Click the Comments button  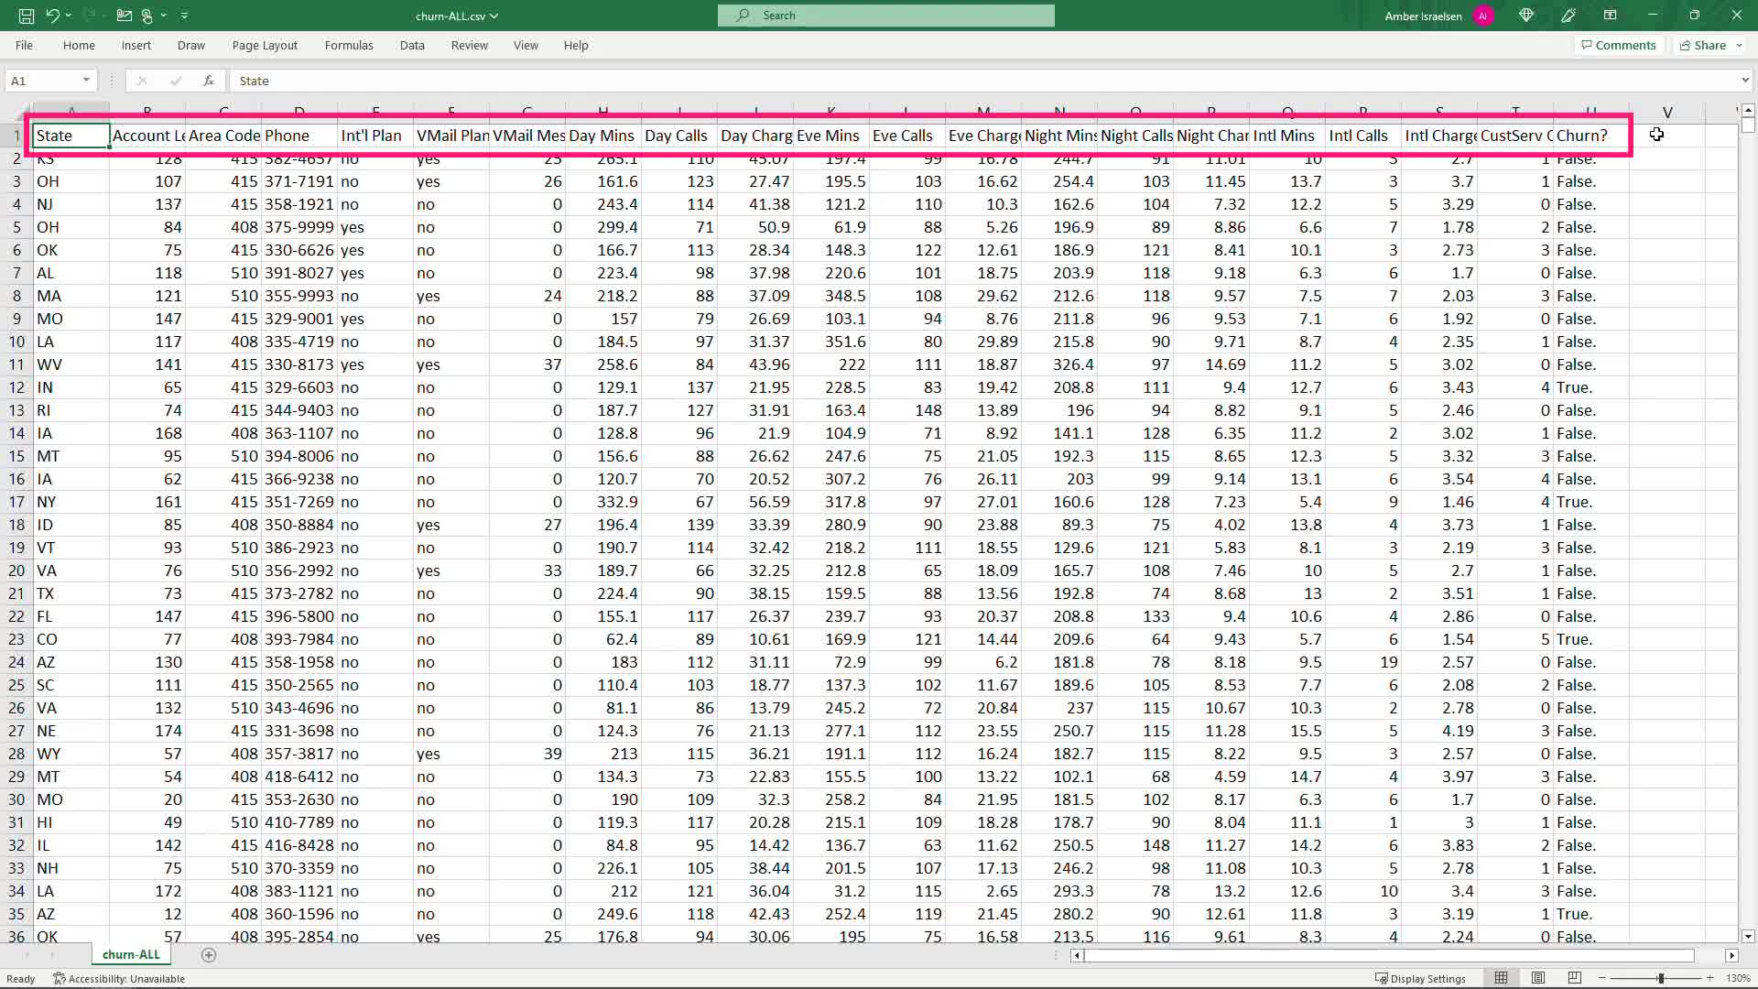tap(1618, 45)
